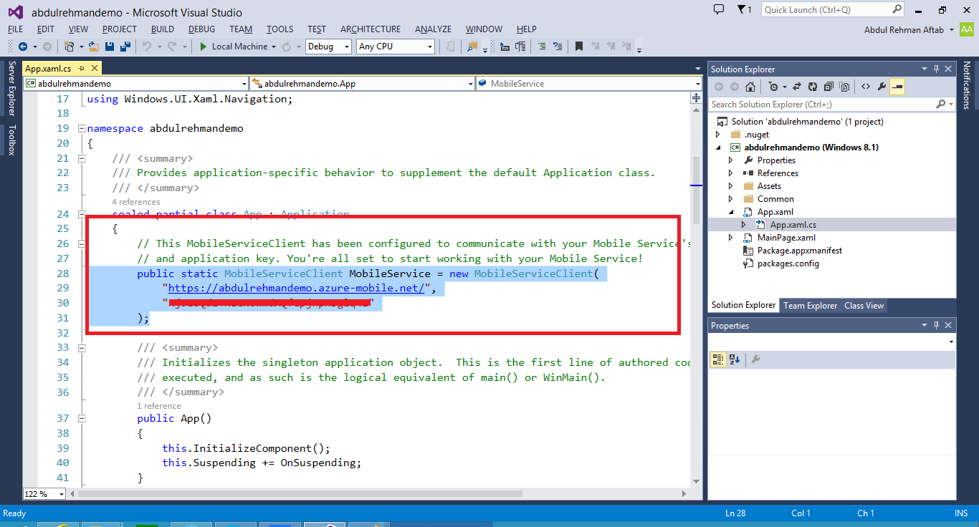Click the feedback speech bubble icon
This screenshot has width=979, height=527.
click(x=719, y=9)
